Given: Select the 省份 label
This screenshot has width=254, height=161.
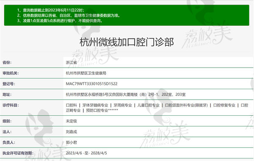Looking at the screenshot, I should 7,63.
